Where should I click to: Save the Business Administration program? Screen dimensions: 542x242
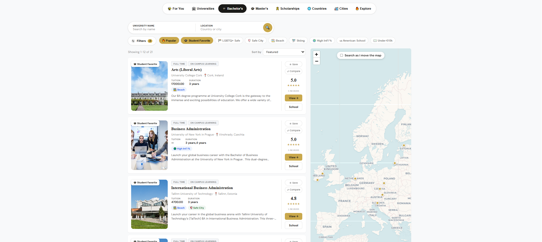click(x=293, y=124)
